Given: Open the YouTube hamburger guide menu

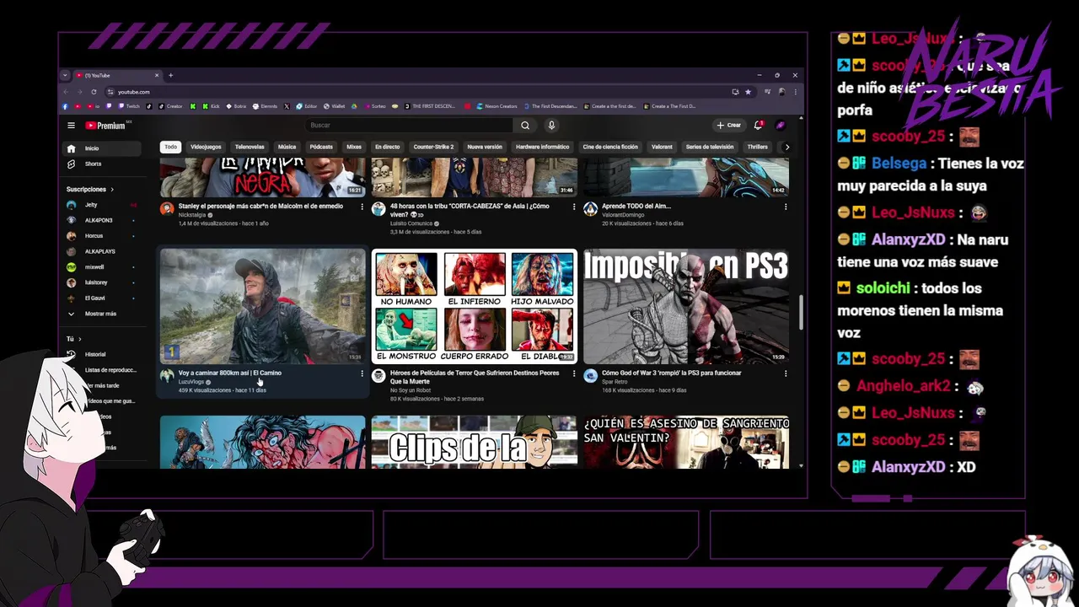Looking at the screenshot, I should pos(72,126).
